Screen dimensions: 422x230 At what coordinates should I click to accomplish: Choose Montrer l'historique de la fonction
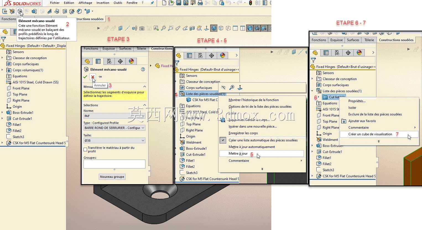pos(254,100)
